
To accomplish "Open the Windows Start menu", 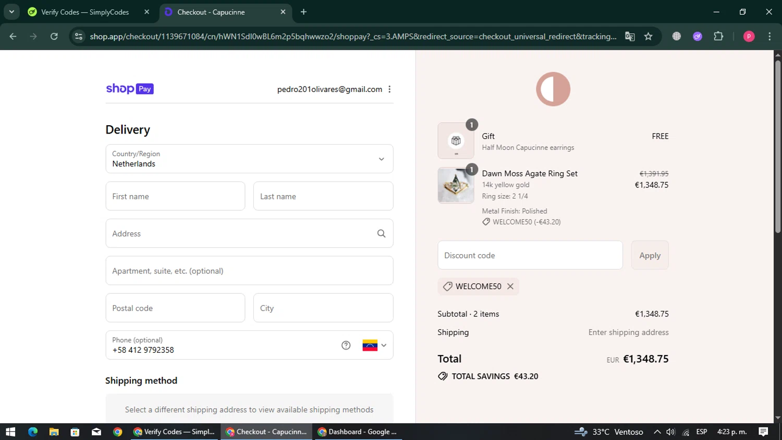I will click(10, 432).
